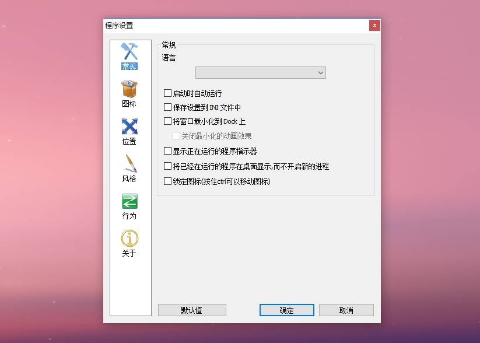Click the green arrows 行为 icon
480x343 pixels.
[129, 201]
